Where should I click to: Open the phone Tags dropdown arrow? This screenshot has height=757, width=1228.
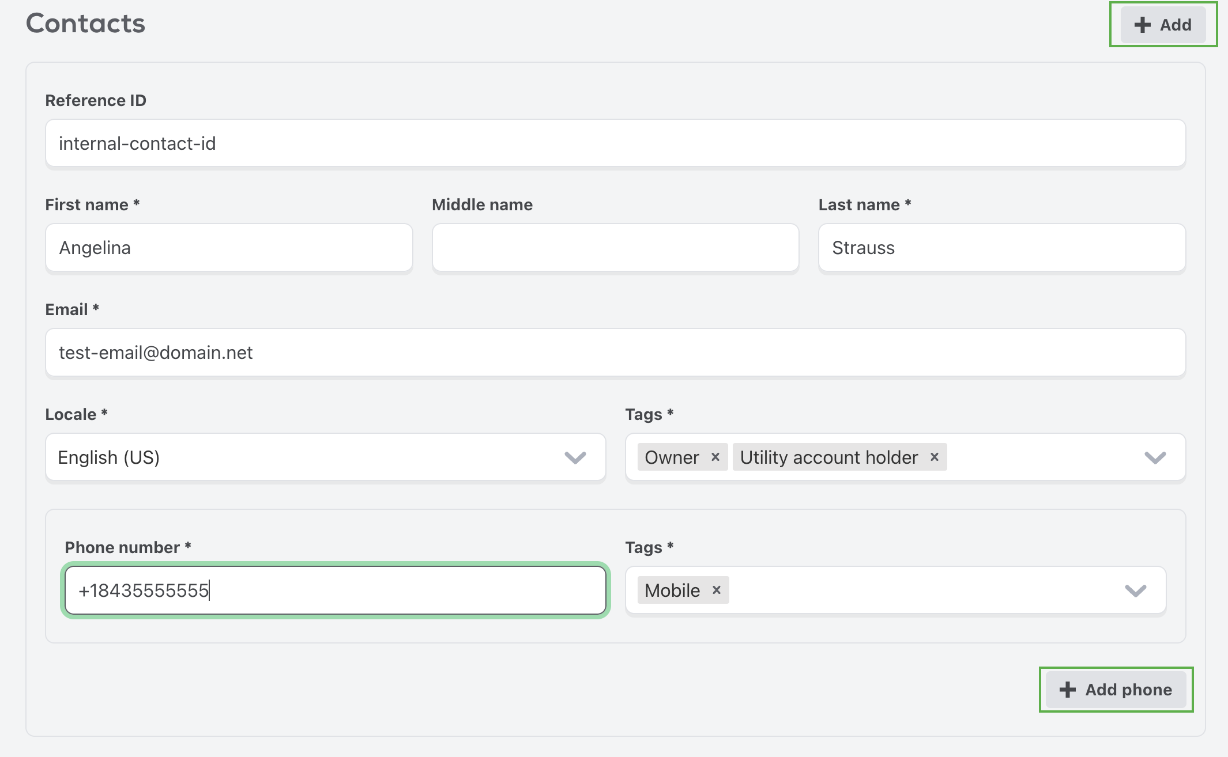pos(1135,591)
